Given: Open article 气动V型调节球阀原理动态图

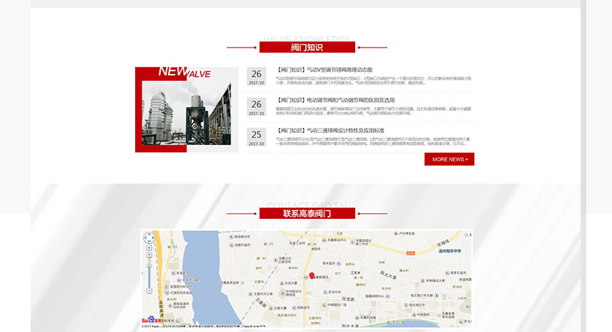Looking at the screenshot, I should [324, 70].
